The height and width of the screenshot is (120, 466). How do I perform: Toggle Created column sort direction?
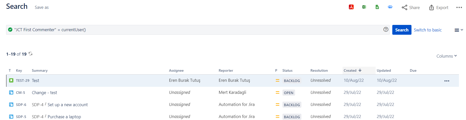click(353, 70)
